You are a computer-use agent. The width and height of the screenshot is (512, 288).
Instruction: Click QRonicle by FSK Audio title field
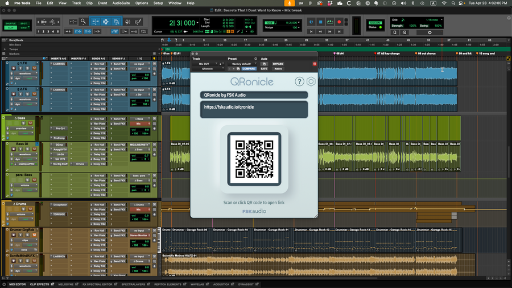(254, 95)
